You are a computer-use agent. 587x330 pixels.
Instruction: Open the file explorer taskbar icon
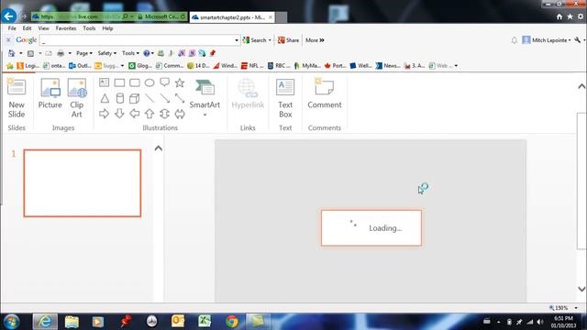click(x=72, y=322)
